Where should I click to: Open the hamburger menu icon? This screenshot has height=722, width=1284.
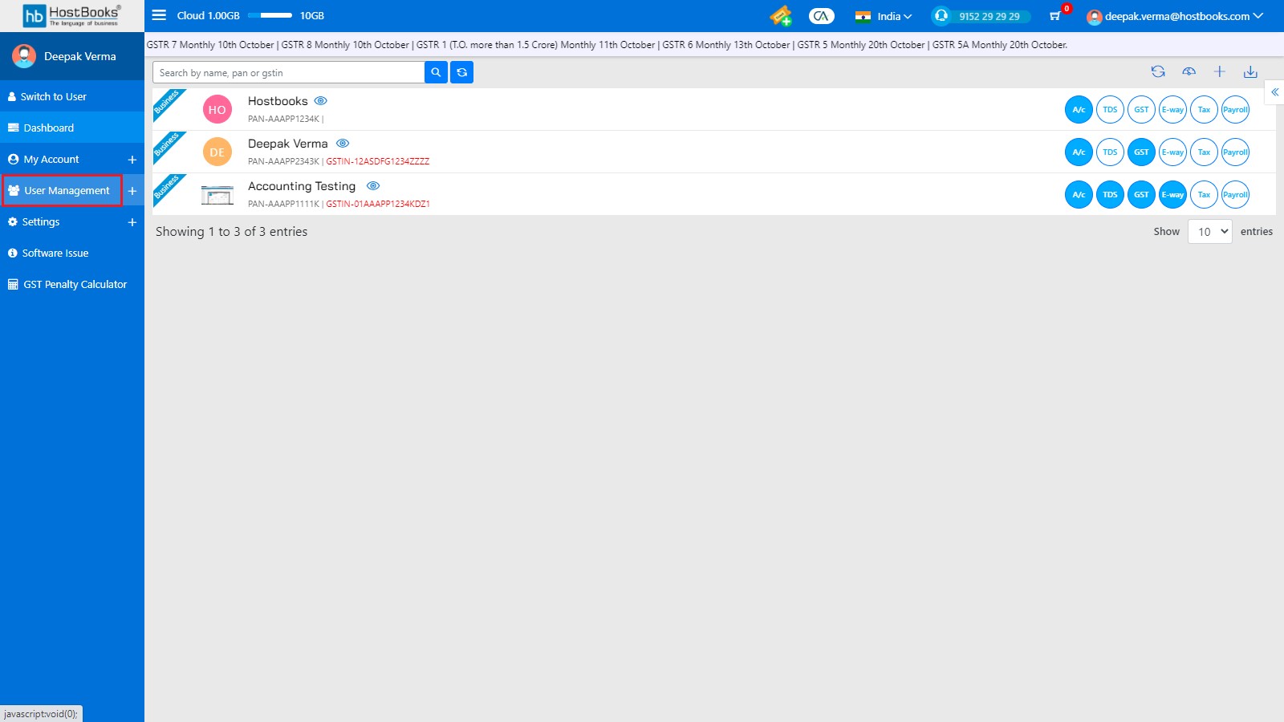point(159,15)
